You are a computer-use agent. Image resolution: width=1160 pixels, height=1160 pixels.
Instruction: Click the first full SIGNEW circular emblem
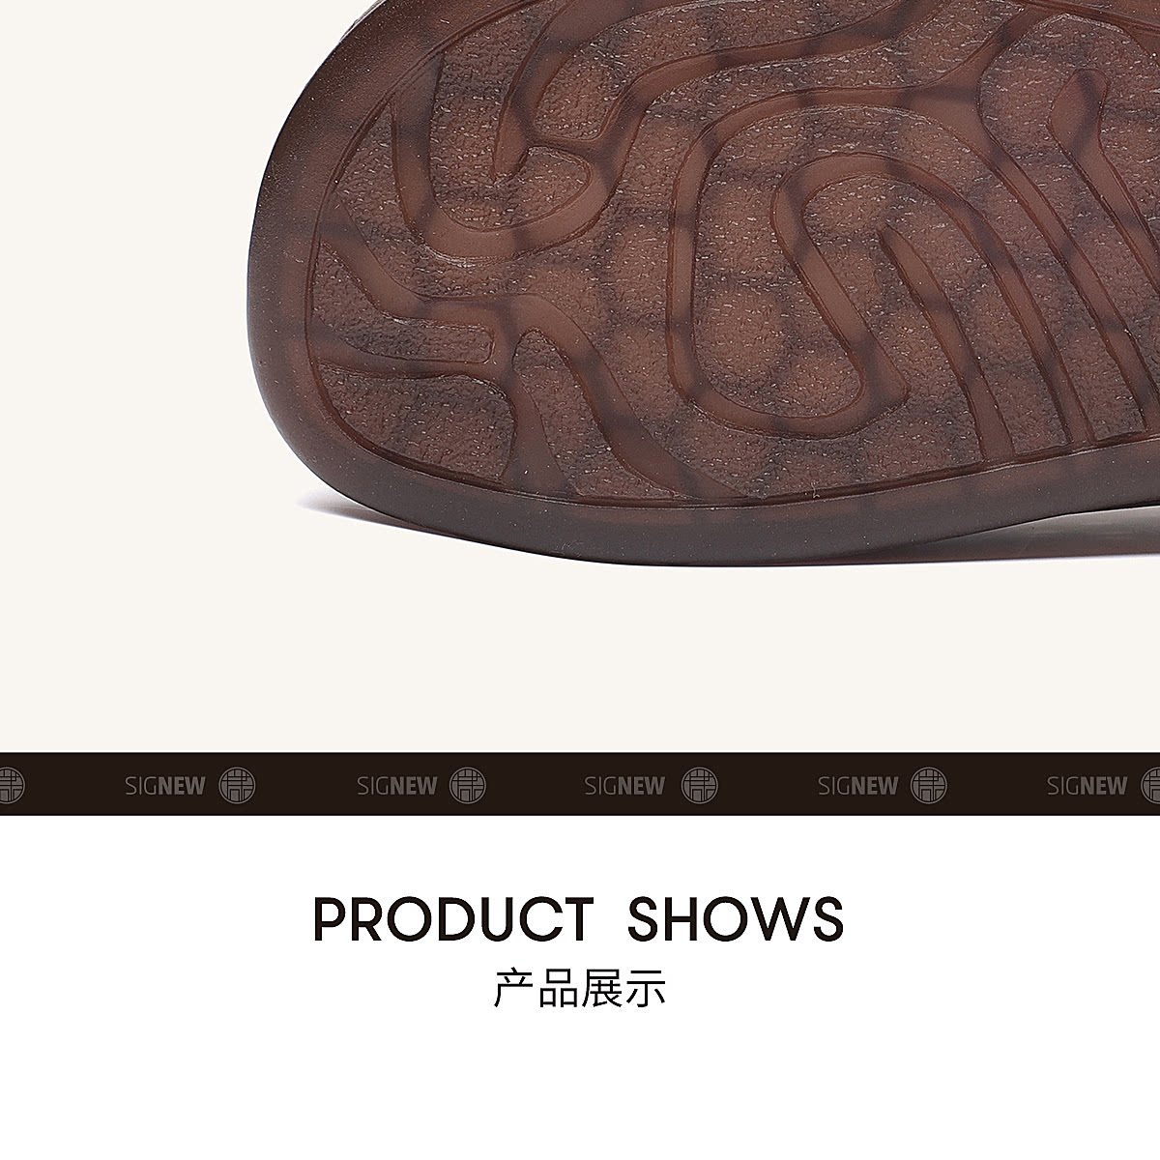click(x=238, y=785)
